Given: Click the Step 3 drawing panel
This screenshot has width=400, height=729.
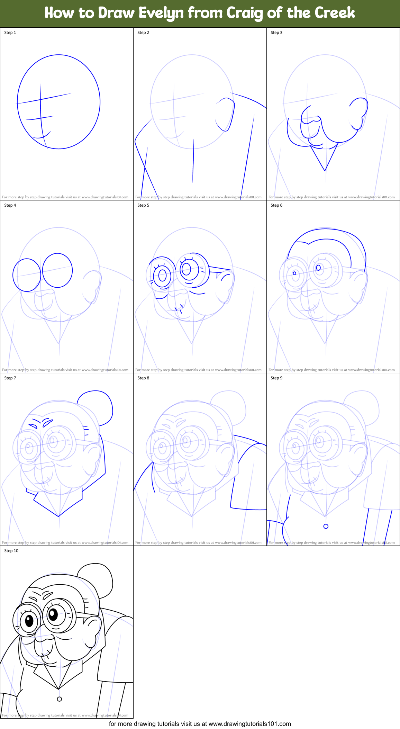Looking at the screenshot, I should coord(333,114).
